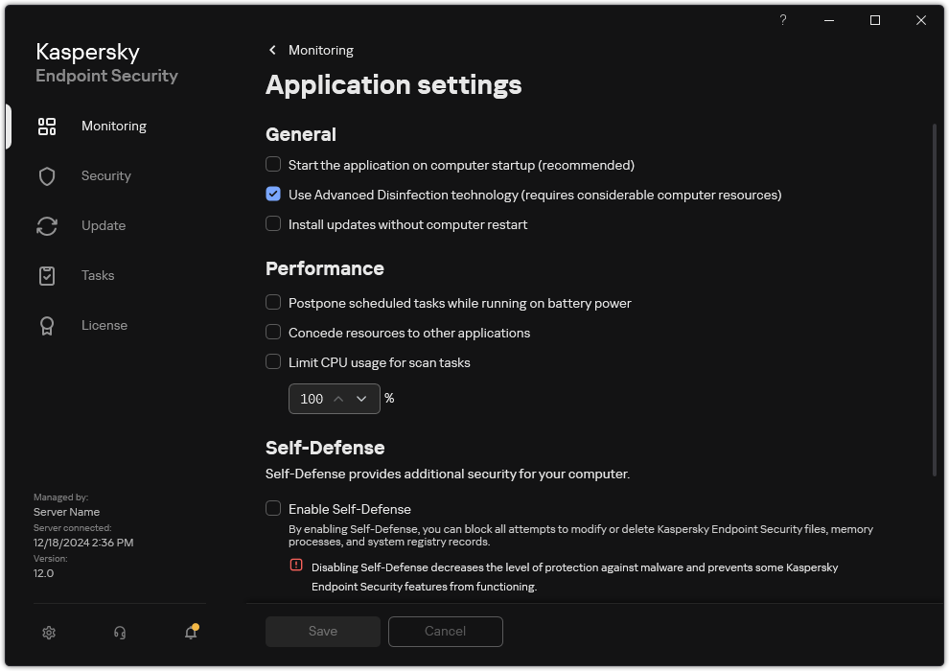Image resolution: width=949 pixels, height=671 pixels.
Task: Collapse settings via the Monitoring back chevron
Action: pos(272,50)
